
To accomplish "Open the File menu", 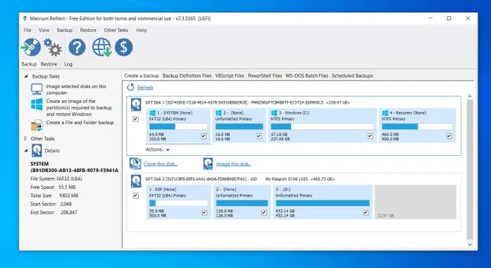I will 27,30.
